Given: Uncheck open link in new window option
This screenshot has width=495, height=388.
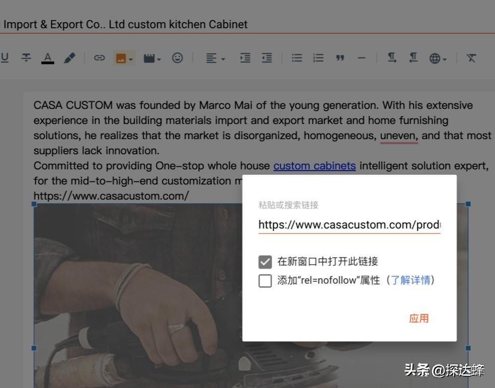Looking at the screenshot, I should [x=265, y=261].
